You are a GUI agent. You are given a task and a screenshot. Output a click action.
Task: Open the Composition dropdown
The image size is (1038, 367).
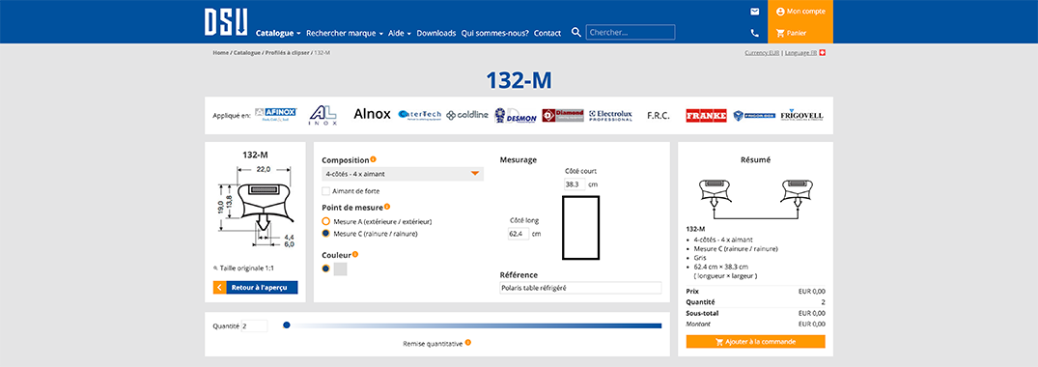(x=403, y=174)
